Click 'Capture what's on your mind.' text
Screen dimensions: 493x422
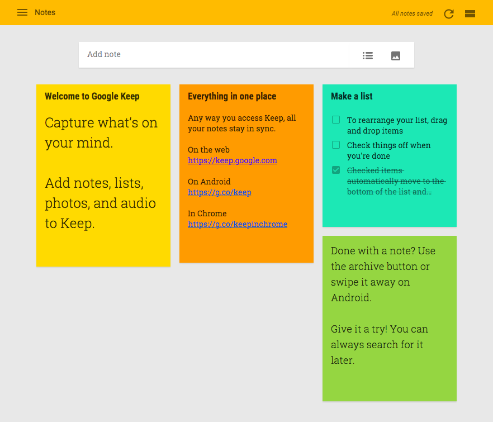point(101,132)
